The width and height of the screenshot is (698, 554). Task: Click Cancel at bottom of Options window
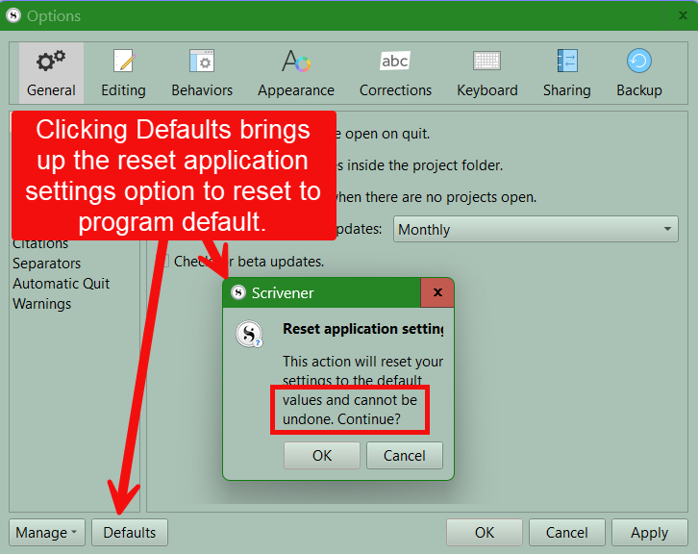566,533
